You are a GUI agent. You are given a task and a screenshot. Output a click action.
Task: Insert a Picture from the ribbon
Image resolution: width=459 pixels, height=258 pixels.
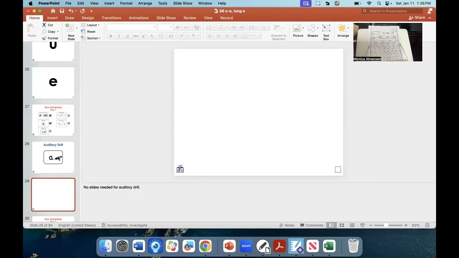coord(298,31)
